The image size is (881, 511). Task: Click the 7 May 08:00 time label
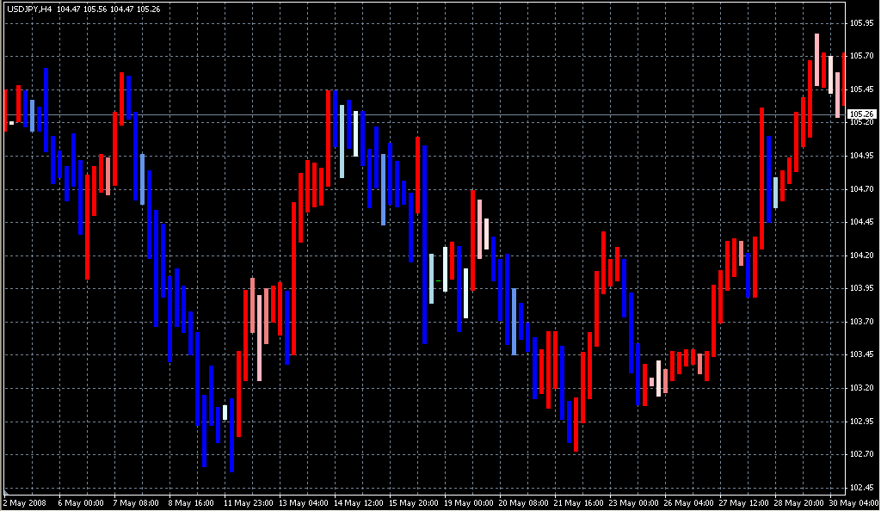pos(136,503)
